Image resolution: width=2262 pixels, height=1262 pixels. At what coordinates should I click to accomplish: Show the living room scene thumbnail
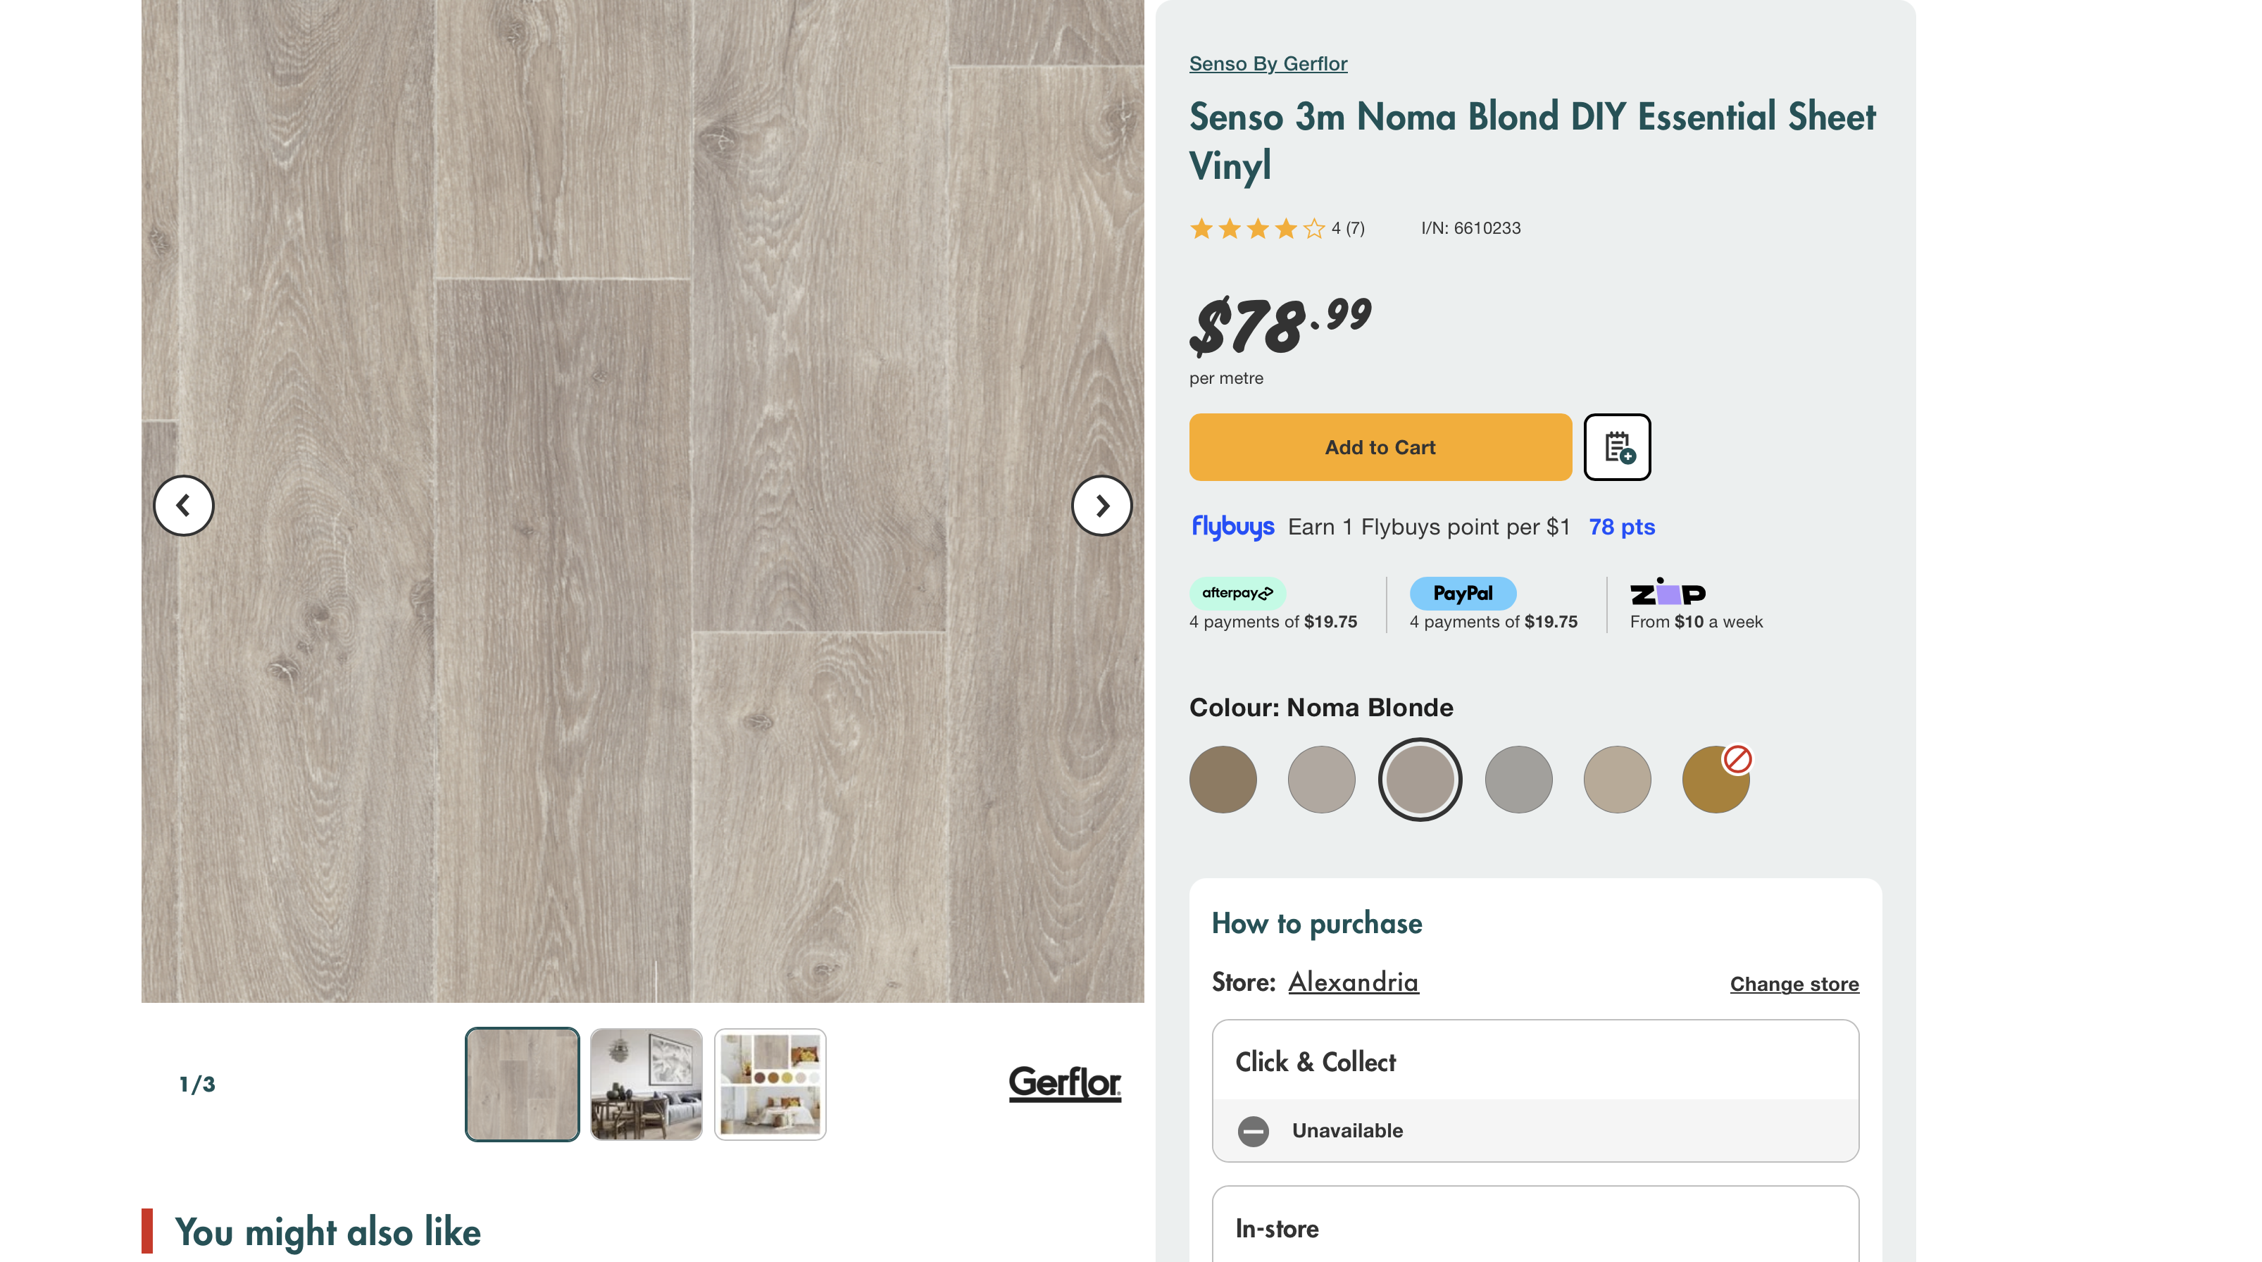[x=646, y=1085]
